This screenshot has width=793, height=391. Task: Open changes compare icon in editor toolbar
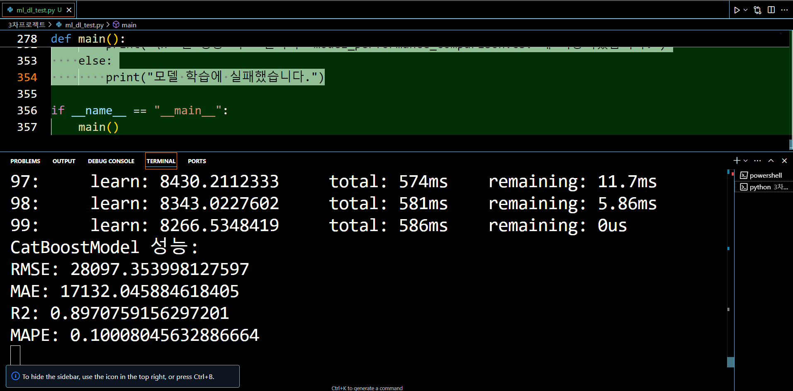point(757,10)
